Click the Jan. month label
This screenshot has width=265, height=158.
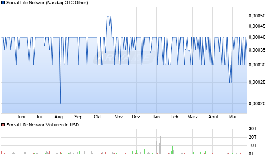(x=157, y=117)
